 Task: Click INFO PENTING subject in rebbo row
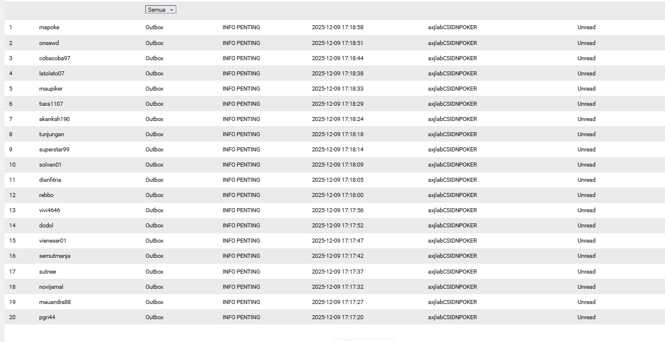click(x=241, y=195)
